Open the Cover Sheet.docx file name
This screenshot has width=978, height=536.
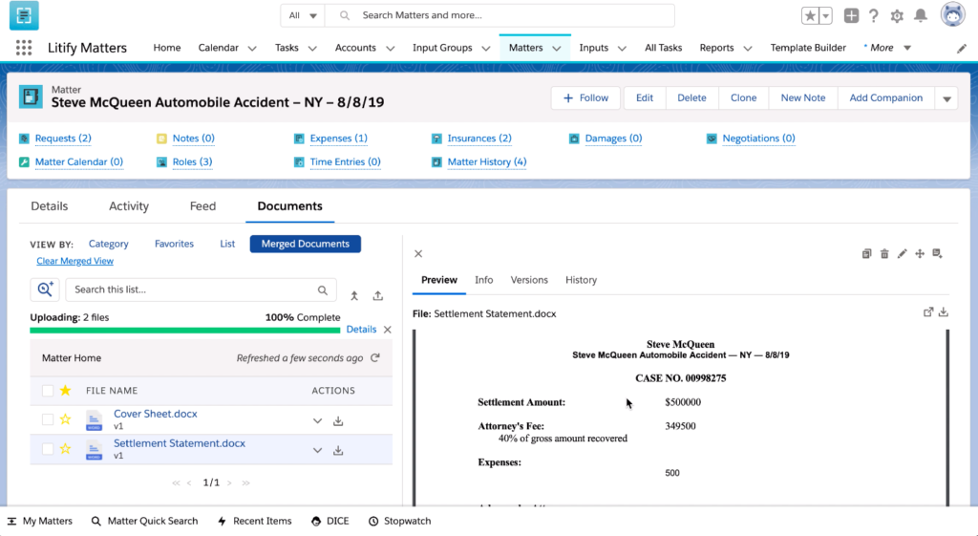tap(156, 414)
